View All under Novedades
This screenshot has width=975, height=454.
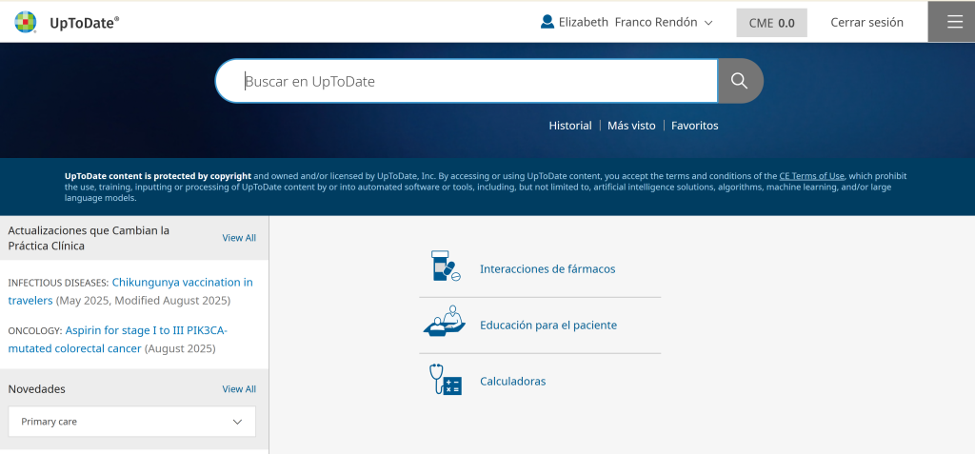[x=239, y=388]
